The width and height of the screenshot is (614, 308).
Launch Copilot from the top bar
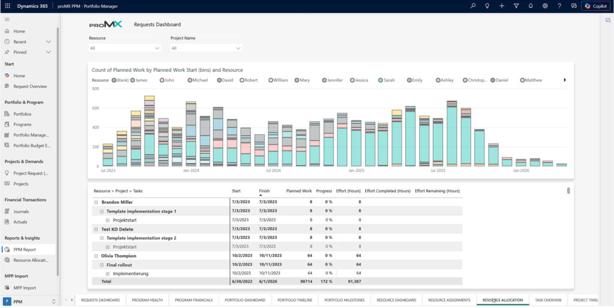(595, 5)
